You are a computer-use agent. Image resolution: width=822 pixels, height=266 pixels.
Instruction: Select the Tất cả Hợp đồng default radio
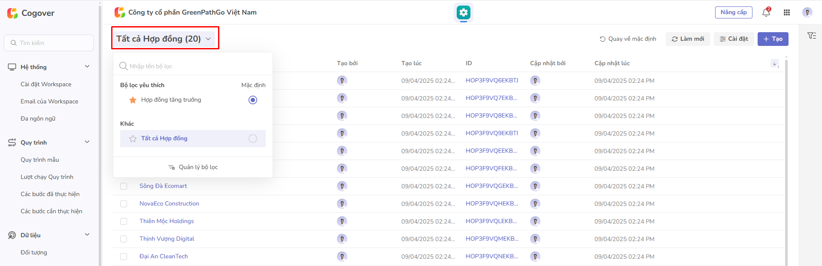coord(253,139)
